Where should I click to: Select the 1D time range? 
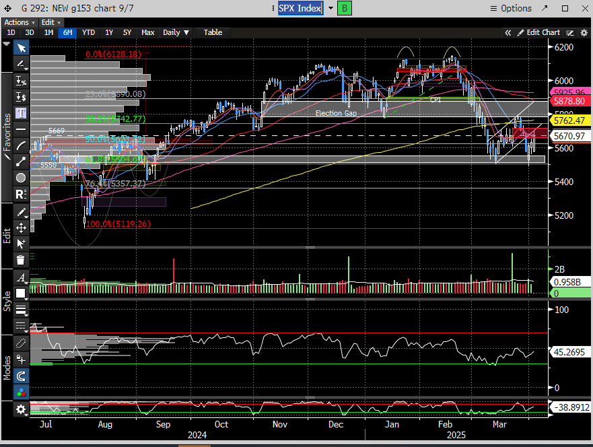(11, 32)
